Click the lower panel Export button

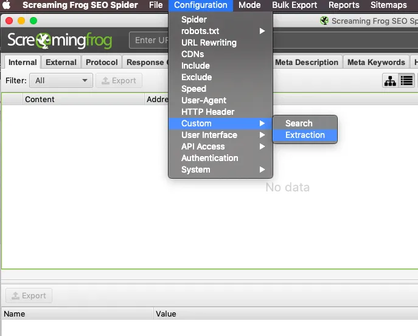coord(29,295)
